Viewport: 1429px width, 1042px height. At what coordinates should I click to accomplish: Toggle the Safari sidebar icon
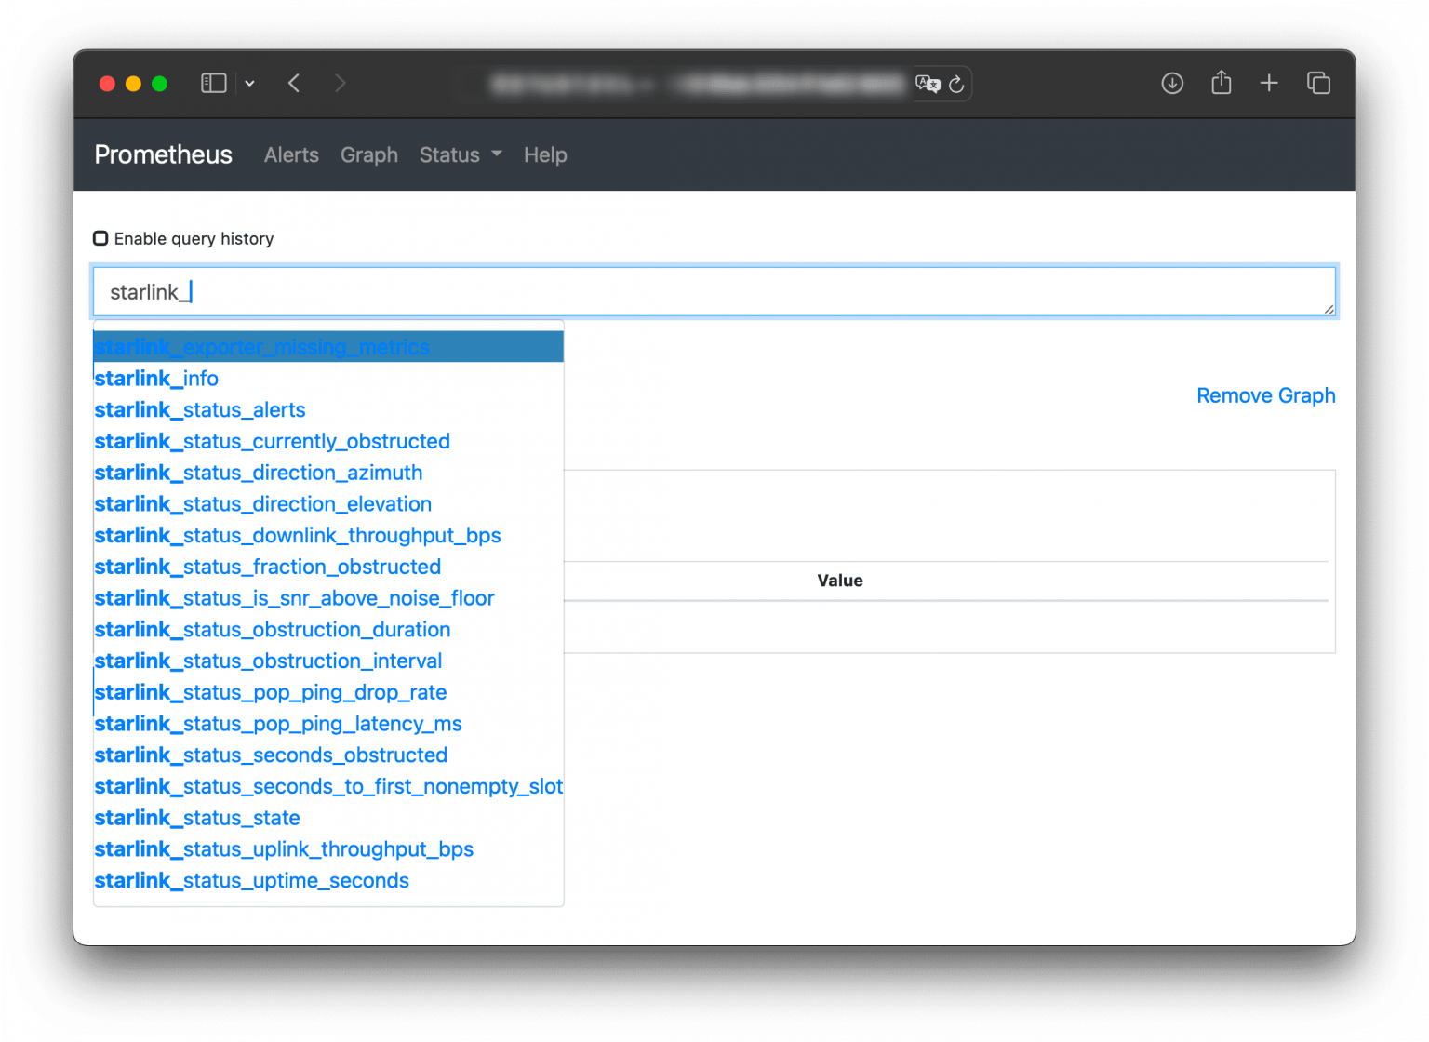click(213, 83)
